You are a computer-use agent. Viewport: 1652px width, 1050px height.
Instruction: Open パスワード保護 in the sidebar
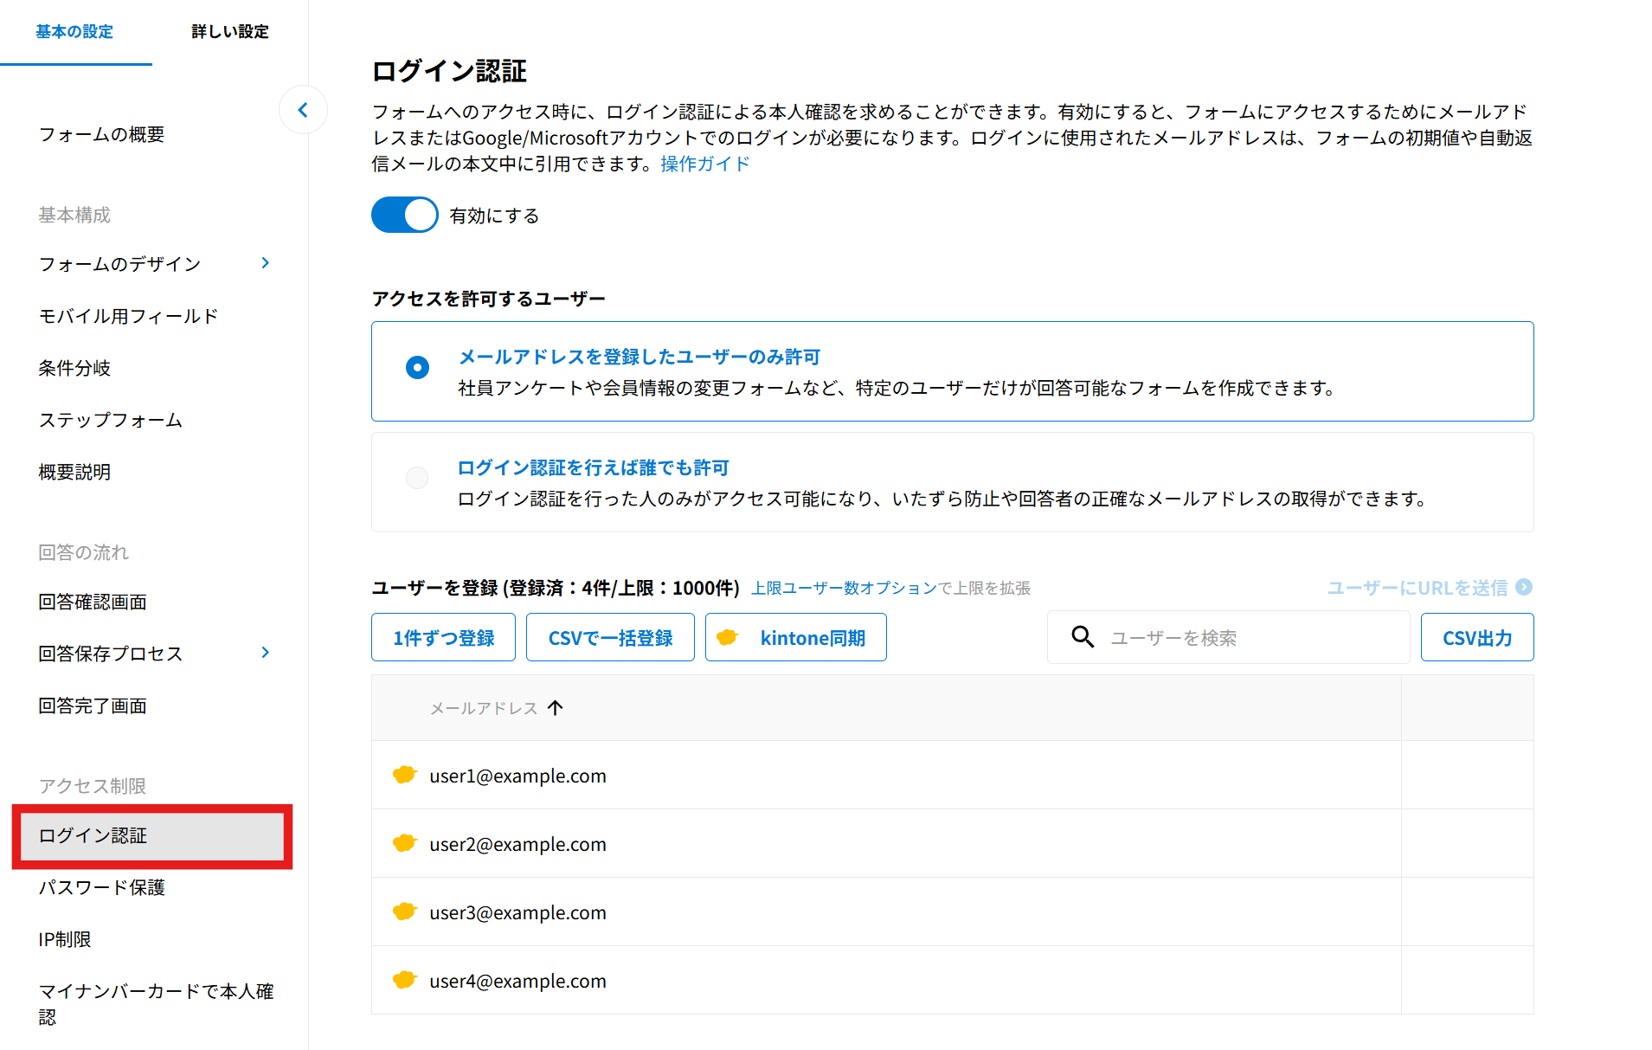102,887
